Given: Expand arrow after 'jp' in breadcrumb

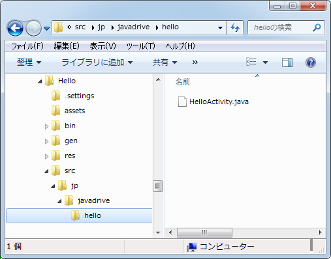Looking at the screenshot, I should pyautogui.click(x=112, y=28).
